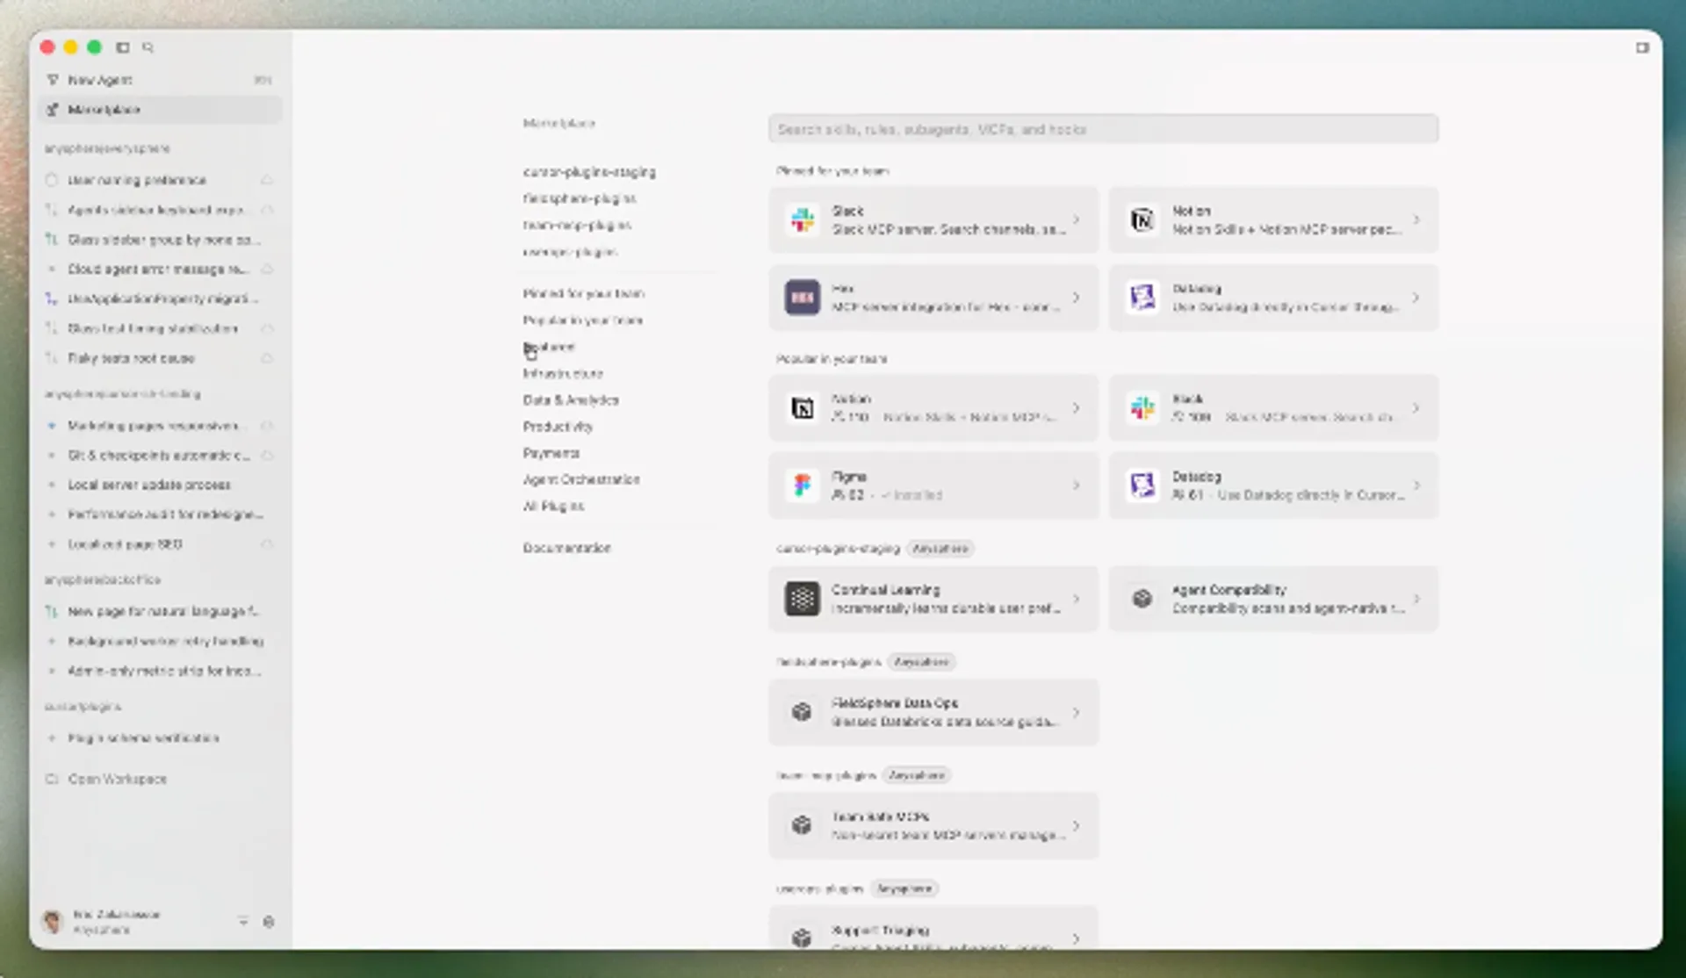Click the filter icon beside user profile
The image size is (1686, 978).
pos(243,922)
